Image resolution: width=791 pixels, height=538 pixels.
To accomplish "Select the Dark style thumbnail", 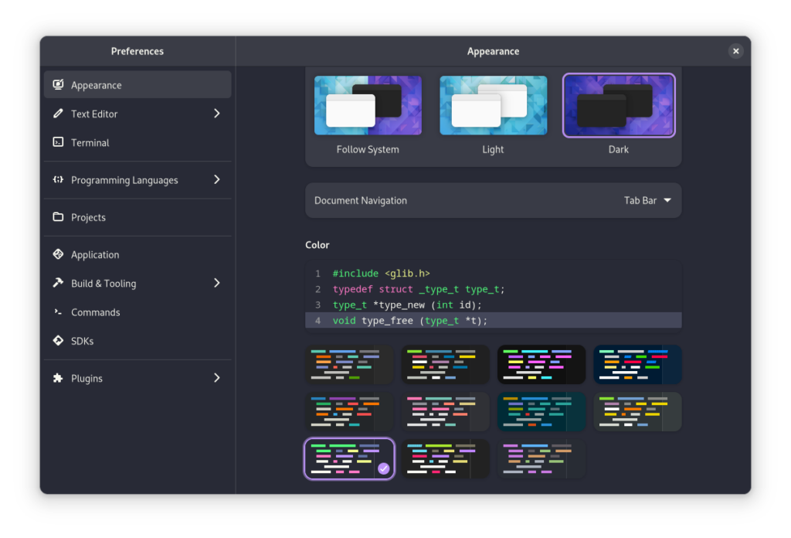I will click(619, 105).
